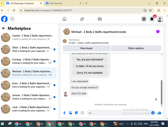Image resolution: width=168 pixels, height=127 pixels.
Task: Click the back arrow beside Marketplace
Action: coord(4,28)
